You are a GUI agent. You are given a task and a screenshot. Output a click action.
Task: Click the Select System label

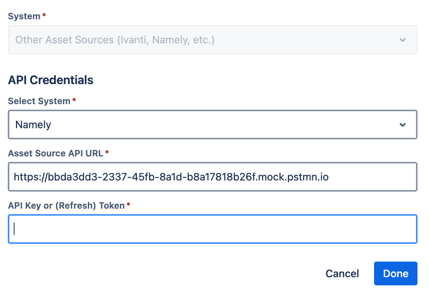click(39, 101)
